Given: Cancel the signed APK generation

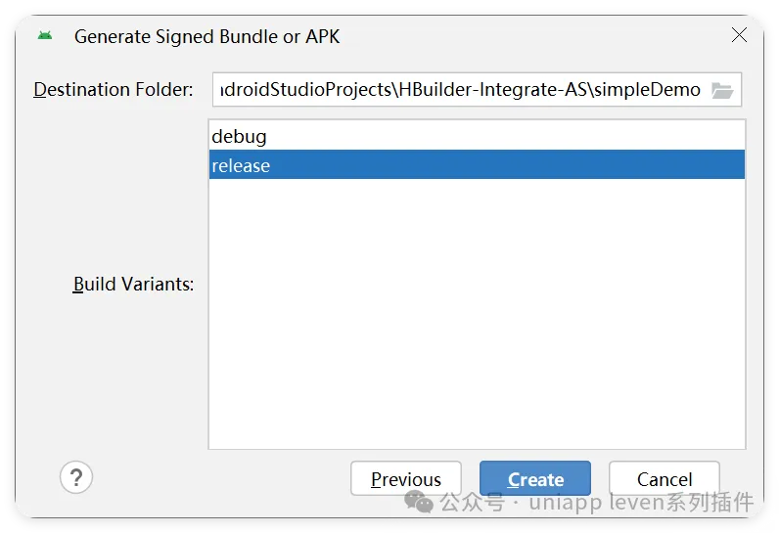Looking at the screenshot, I should [x=664, y=478].
